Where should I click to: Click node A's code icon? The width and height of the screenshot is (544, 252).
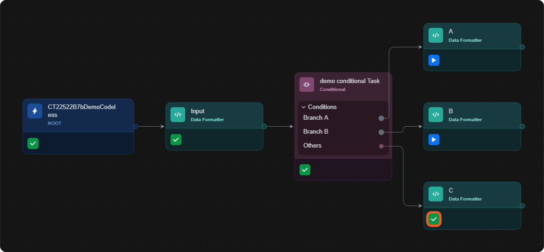point(436,35)
